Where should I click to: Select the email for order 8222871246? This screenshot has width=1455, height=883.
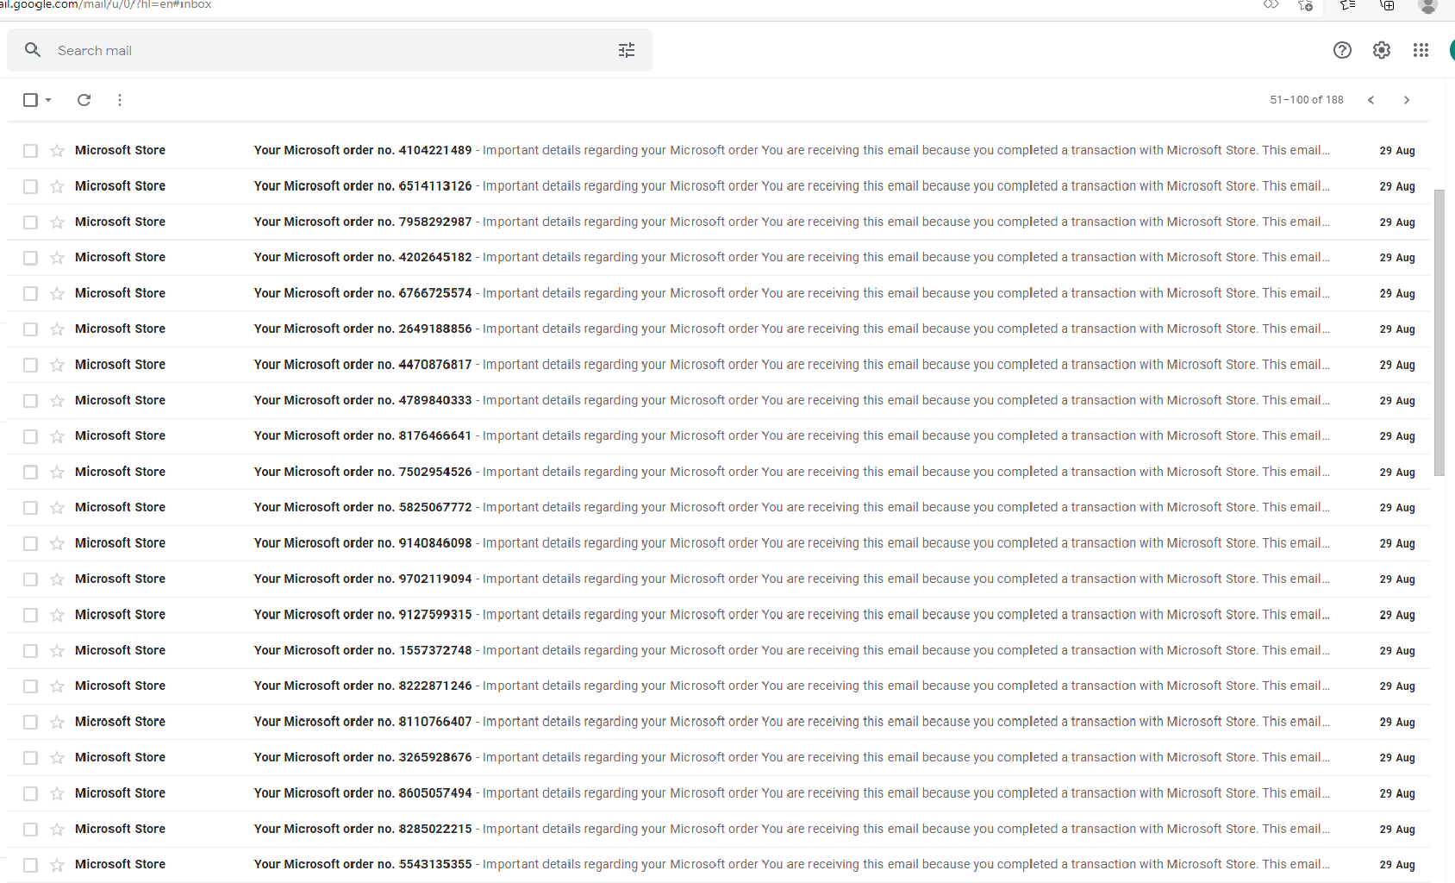[30, 686]
